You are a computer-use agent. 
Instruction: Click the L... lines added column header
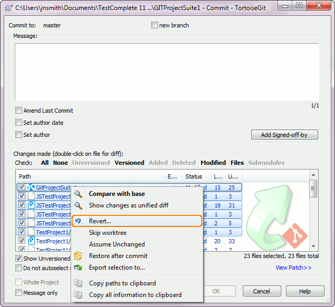coord(218,176)
